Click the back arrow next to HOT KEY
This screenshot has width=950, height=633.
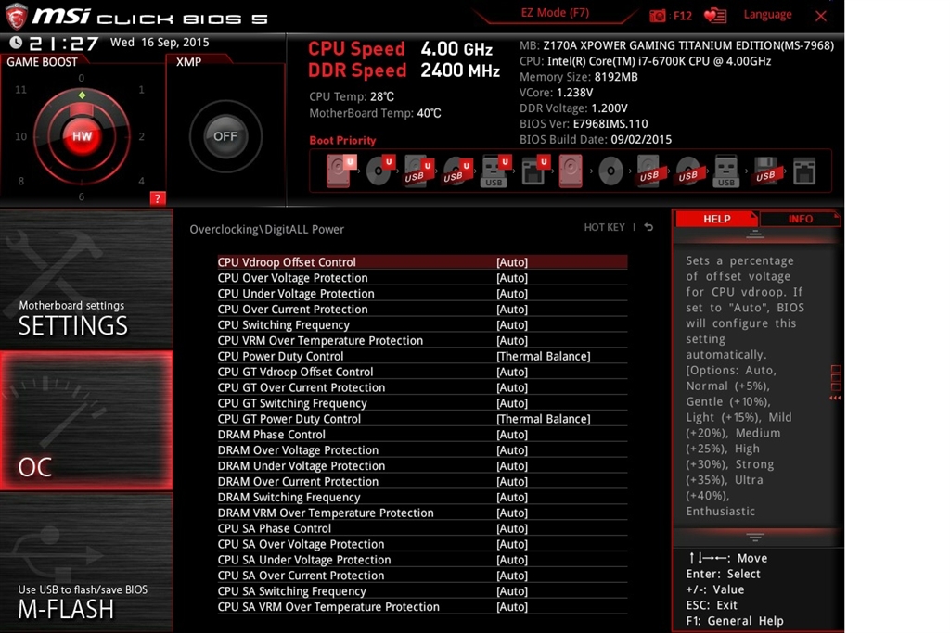pos(647,227)
